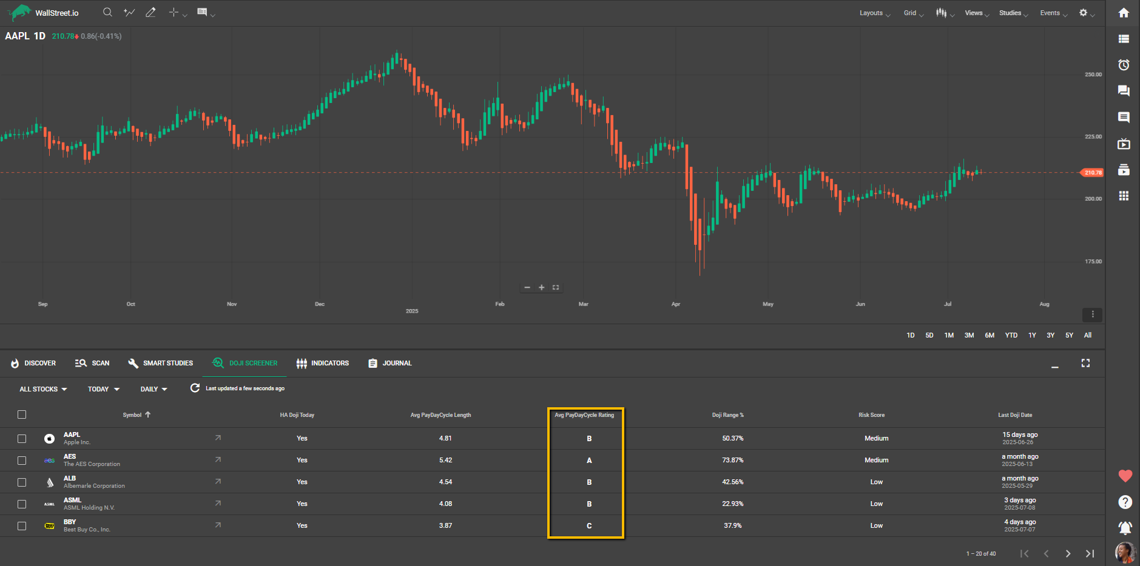Open the DAILY timeframe dropdown

click(x=154, y=389)
